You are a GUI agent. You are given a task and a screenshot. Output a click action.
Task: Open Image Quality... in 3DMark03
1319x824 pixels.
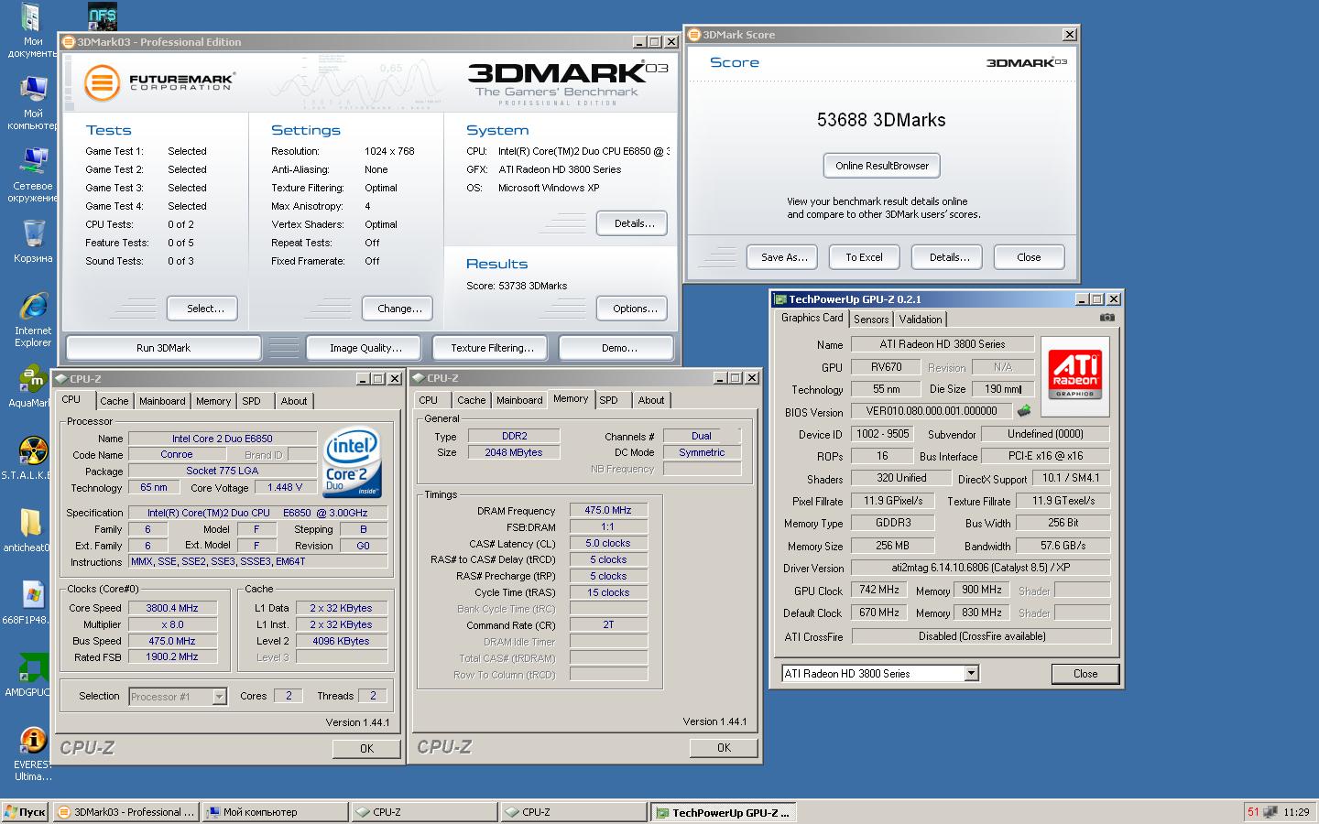(364, 348)
